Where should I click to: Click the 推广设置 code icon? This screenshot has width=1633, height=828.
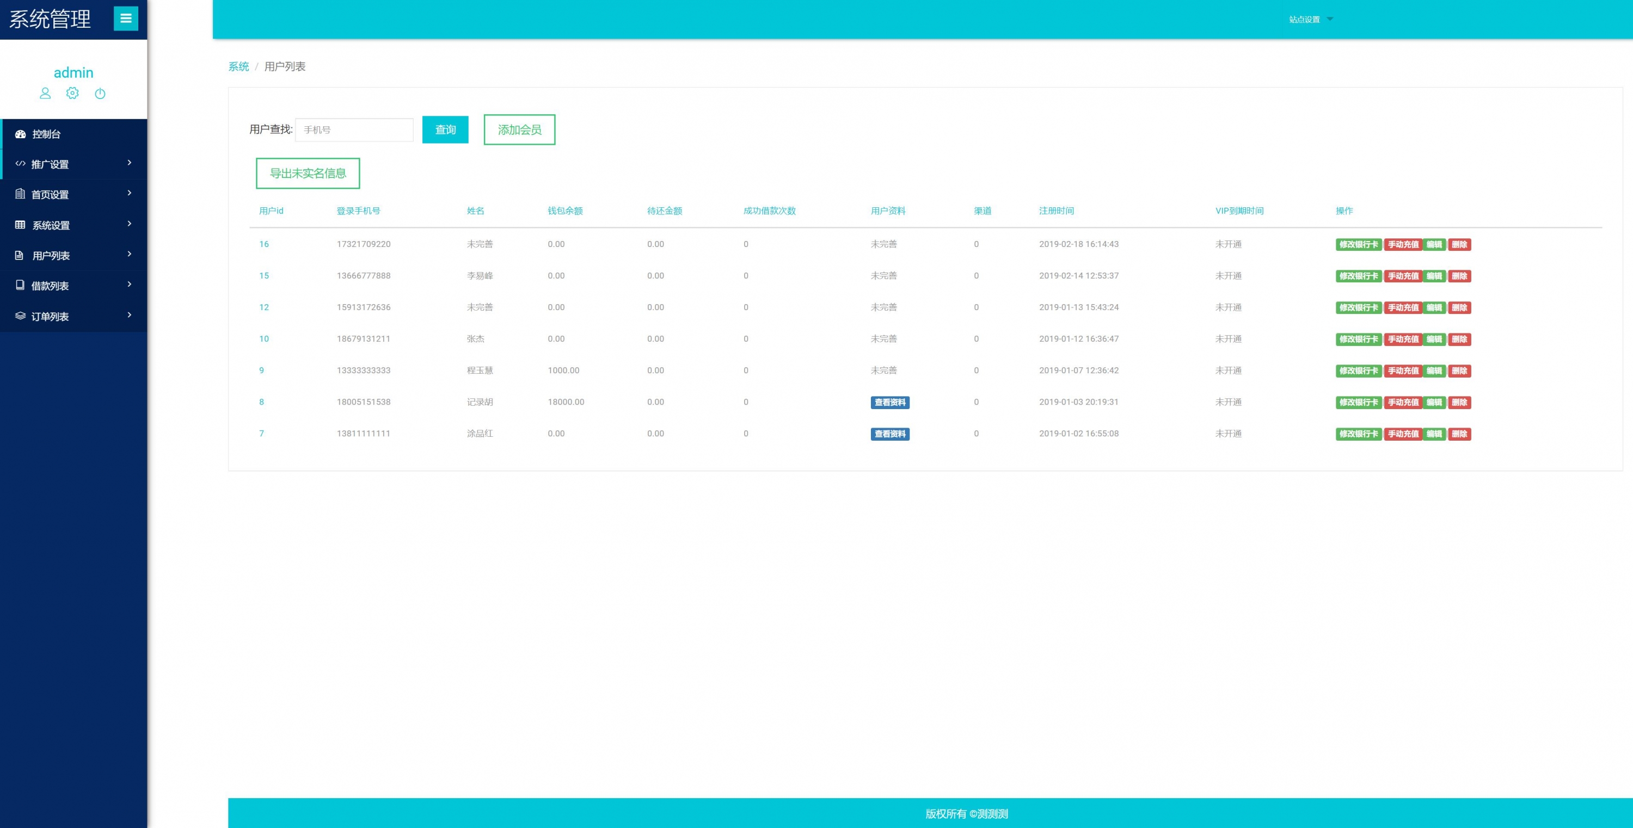tap(20, 163)
